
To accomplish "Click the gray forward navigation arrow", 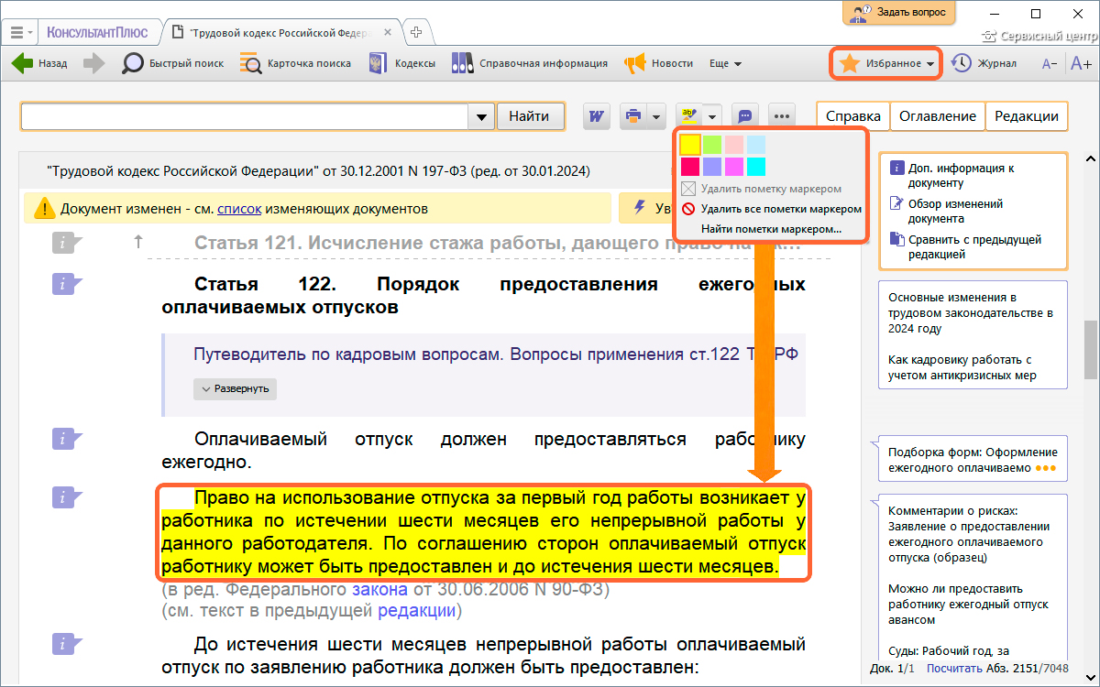I will 94,64.
